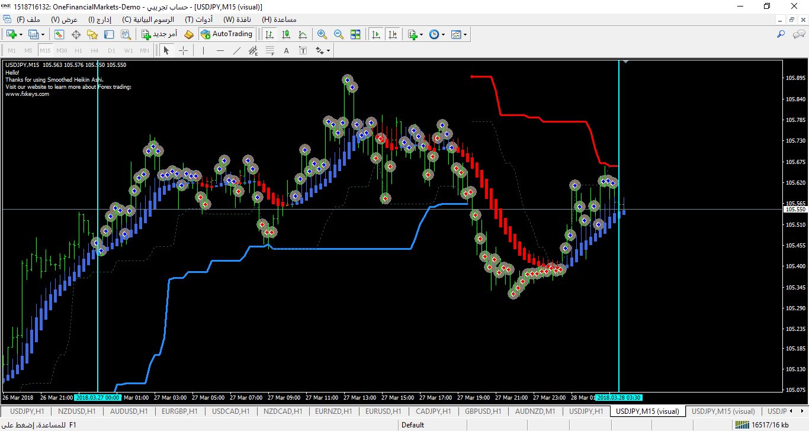The height and width of the screenshot is (431, 809).
Task: Open the indicators list icon
Action: click(x=413, y=34)
